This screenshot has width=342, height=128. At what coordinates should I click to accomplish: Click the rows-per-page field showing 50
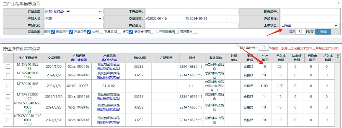(301, 32)
